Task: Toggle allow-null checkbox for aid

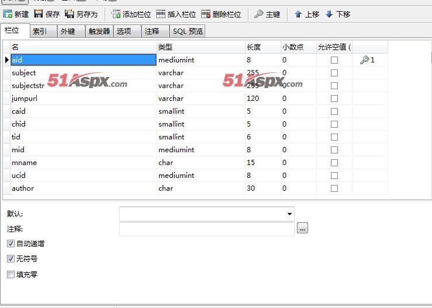Action: coord(334,60)
